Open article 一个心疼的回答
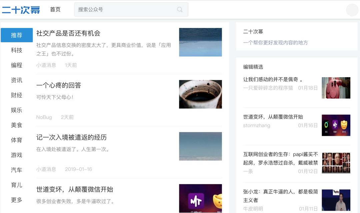 click(59, 85)
